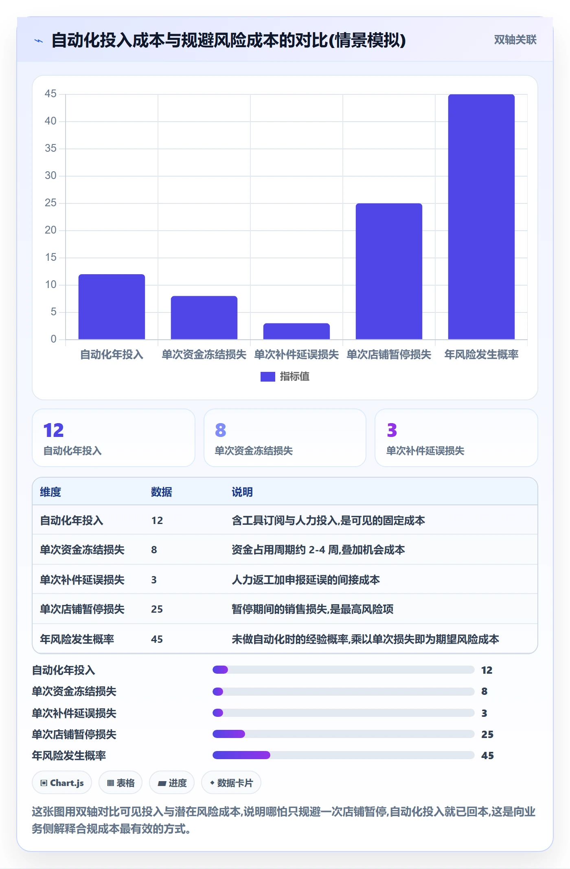The image size is (570, 869).
Task: Click table cell 单次补件延误损失
Action: 82,580
